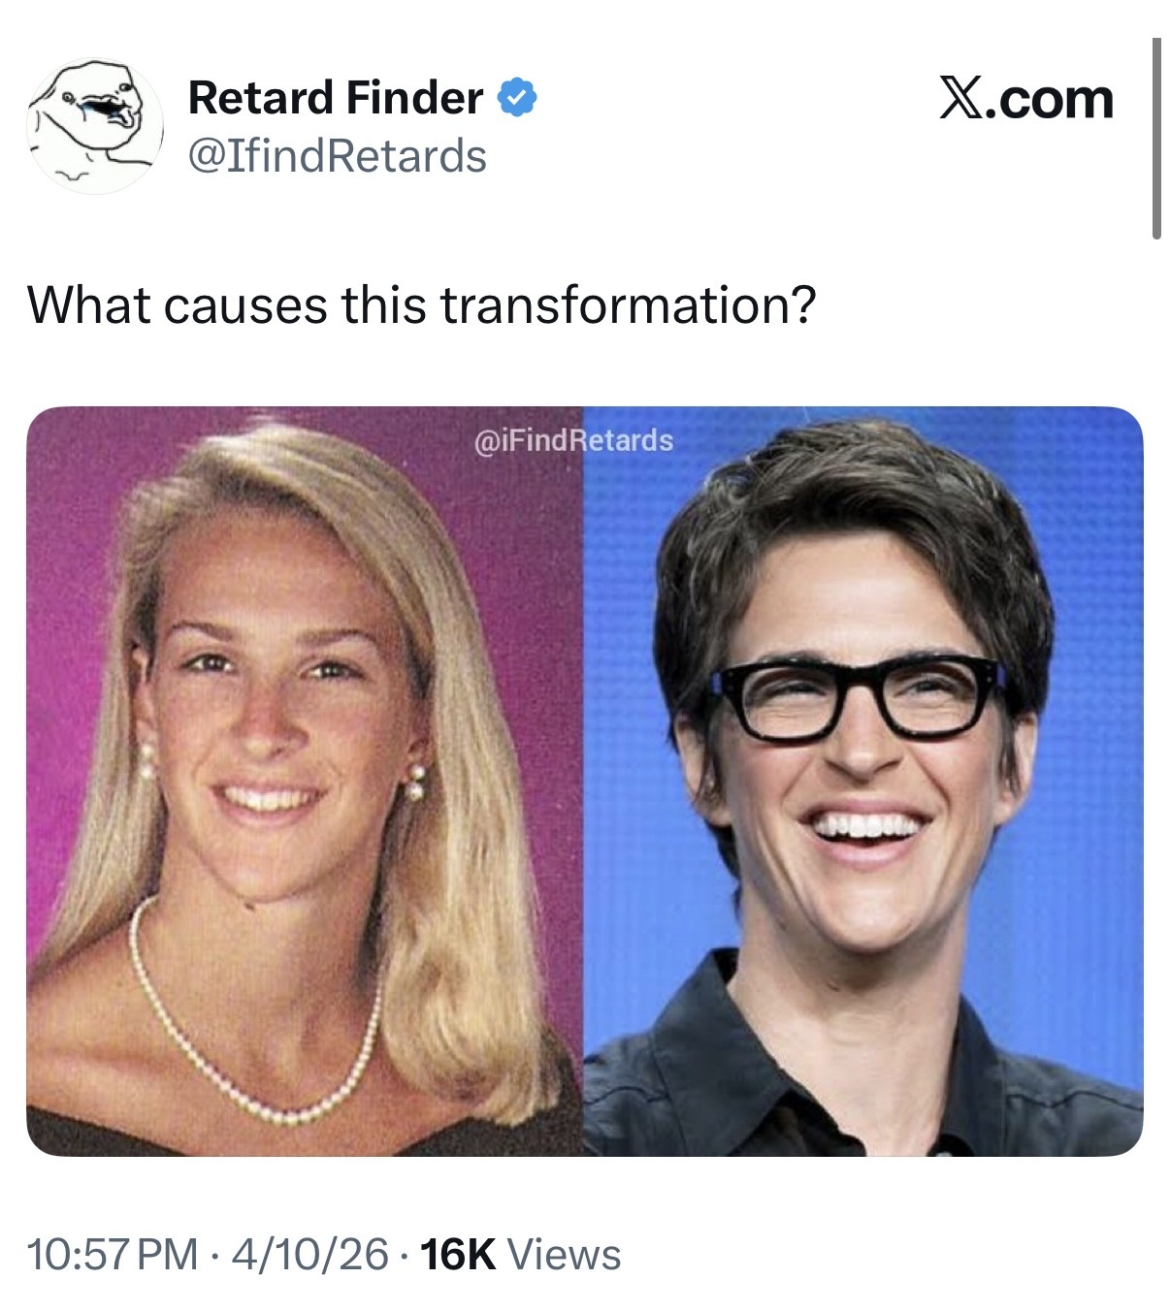The width and height of the screenshot is (1170, 1311).
Task: Click the vertical scrollbar at right edge
Action: click(1155, 139)
